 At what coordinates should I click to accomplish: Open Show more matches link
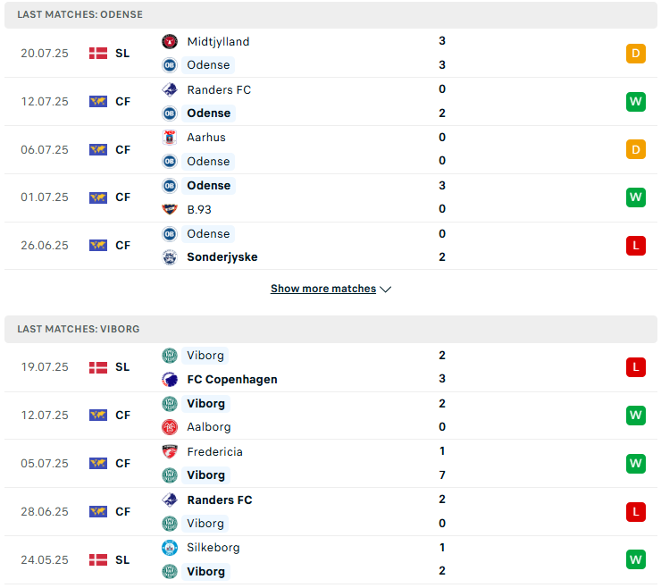(323, 289)
